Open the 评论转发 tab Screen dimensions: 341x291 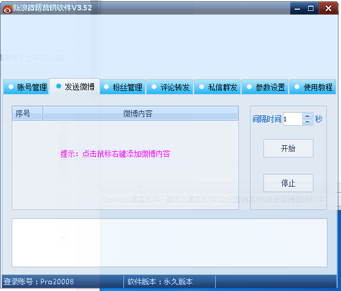(x=170, y=87)
